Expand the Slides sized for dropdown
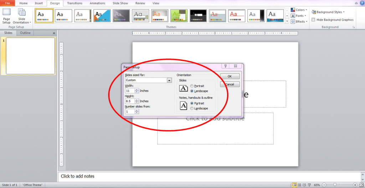 coord(169,80)
